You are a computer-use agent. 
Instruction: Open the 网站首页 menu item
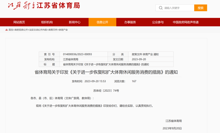(x=19, y=22)
